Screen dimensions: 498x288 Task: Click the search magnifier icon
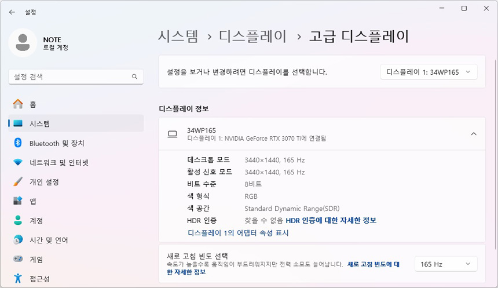point(134,76)
